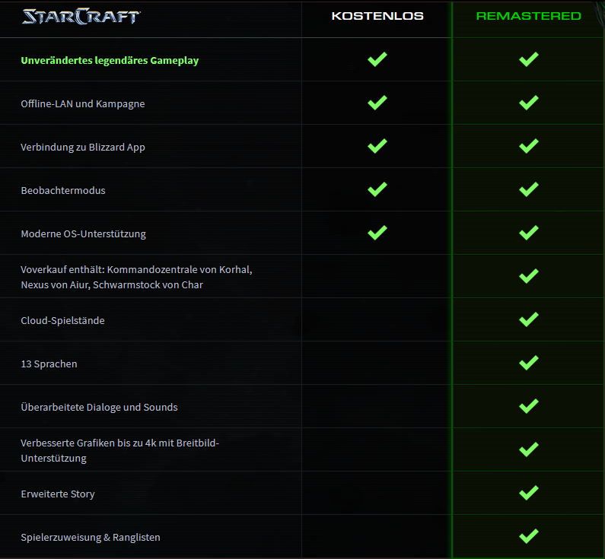The image size is (605, 559).
Task: Select the REMASTERED column header
Action: pyautogui.click(x=529, y=16)
